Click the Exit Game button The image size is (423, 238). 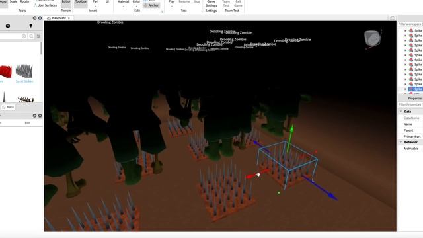(238, 3)
